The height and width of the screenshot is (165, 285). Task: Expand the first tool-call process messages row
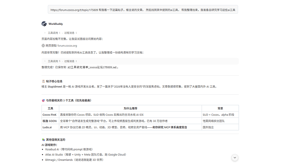61,33
